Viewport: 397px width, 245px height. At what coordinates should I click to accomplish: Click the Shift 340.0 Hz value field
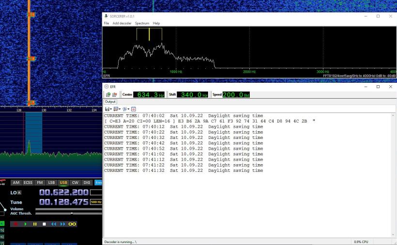click(x=192, y=95)
